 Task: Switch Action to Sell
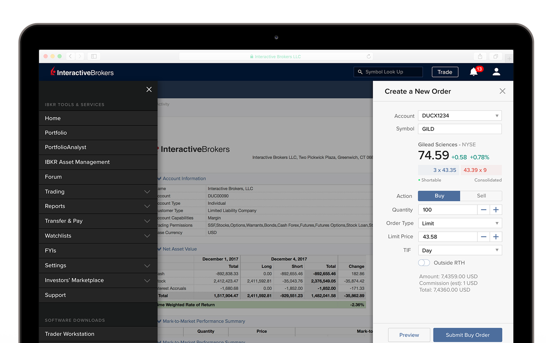481,196
